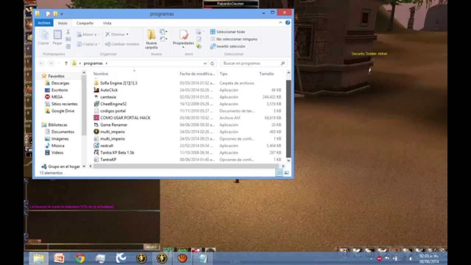
Task: Open Propiedades of the selected item
Action: point(183,39)
